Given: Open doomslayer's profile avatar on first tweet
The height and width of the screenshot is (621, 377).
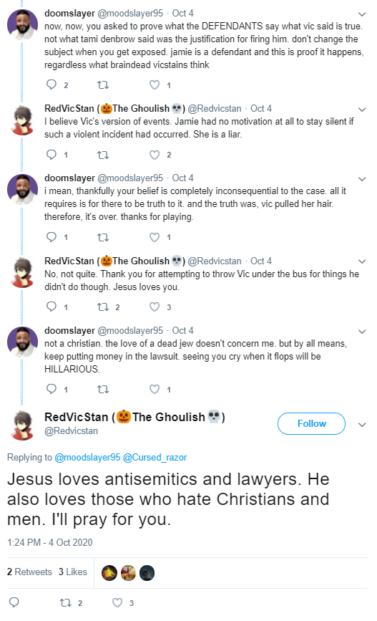Looking at the screenshot, I should point(23,24).
